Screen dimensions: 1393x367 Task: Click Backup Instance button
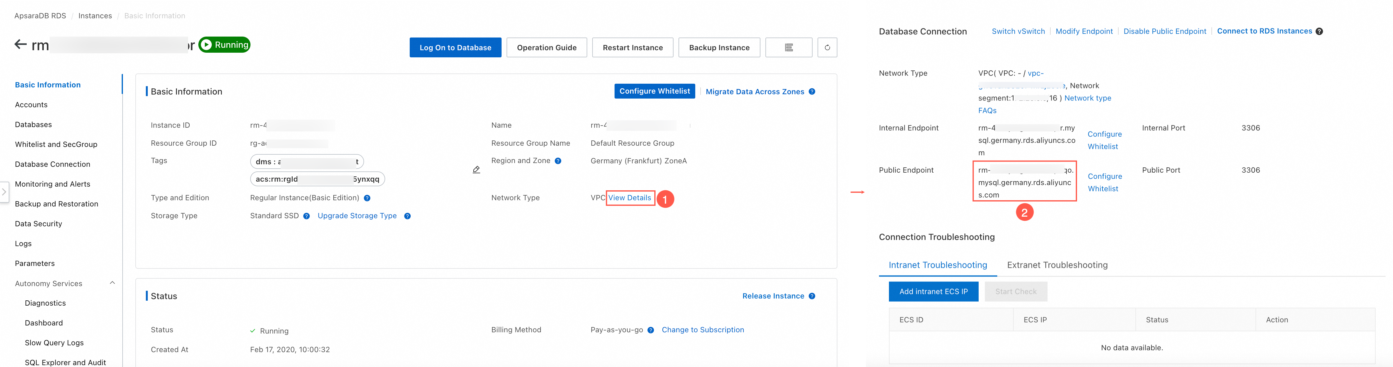719,47
